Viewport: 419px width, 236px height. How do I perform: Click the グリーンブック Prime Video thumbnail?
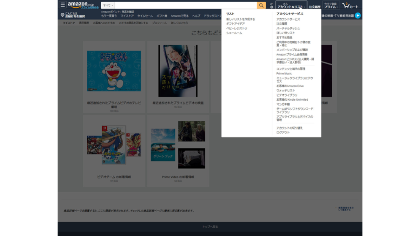point(163,145)
